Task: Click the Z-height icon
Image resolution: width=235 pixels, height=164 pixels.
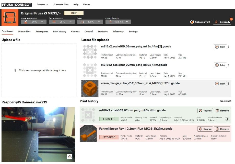Action: pyautogui.click(x=110, y=22)
